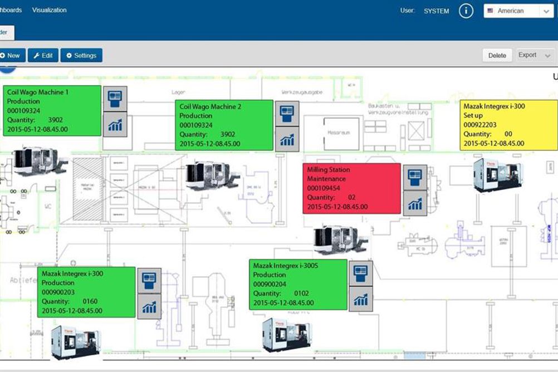Viewport: 558px width, 372px height.
Task: Click the "Maintenance" status text
Action: coord(326,179)
